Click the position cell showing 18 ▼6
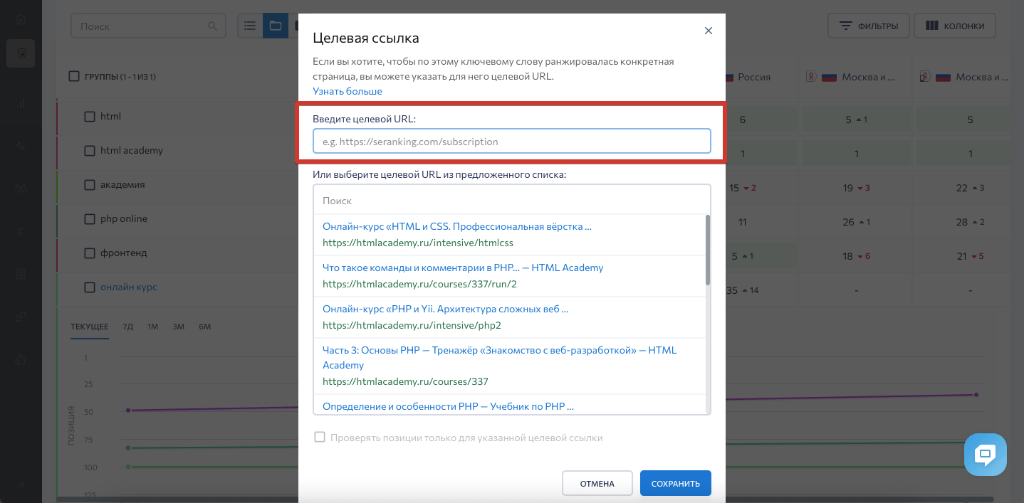 click(857, 256)
